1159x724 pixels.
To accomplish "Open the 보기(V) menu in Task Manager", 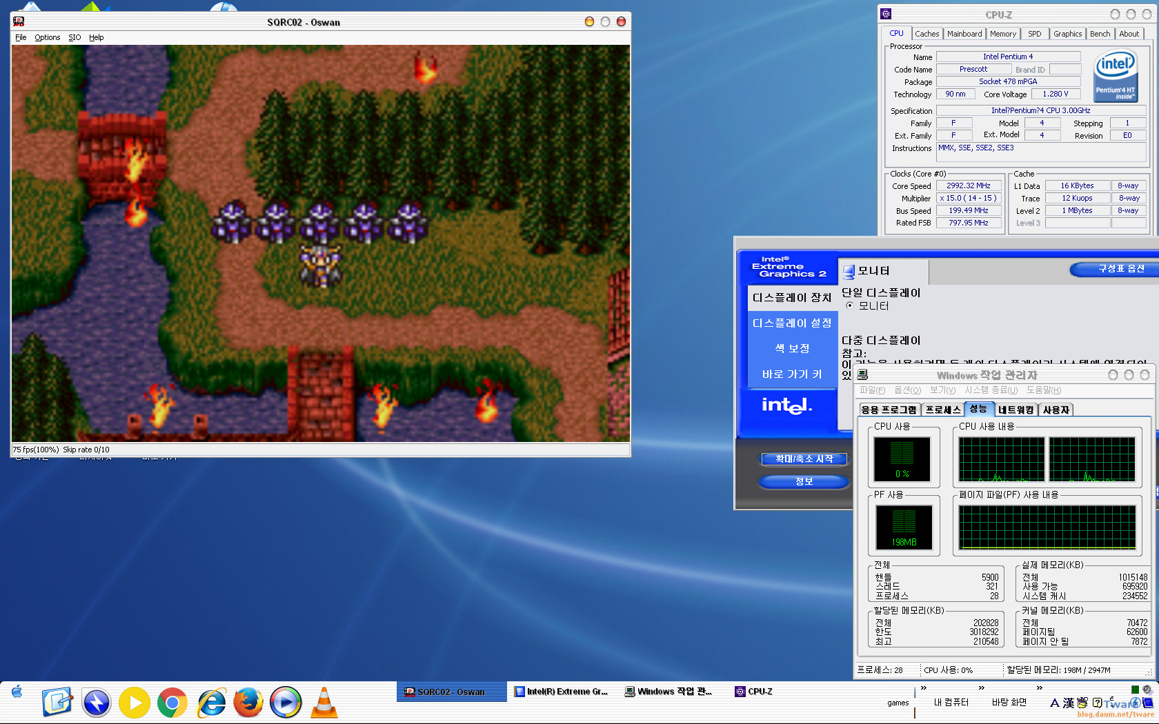I will tap(943, 390).
